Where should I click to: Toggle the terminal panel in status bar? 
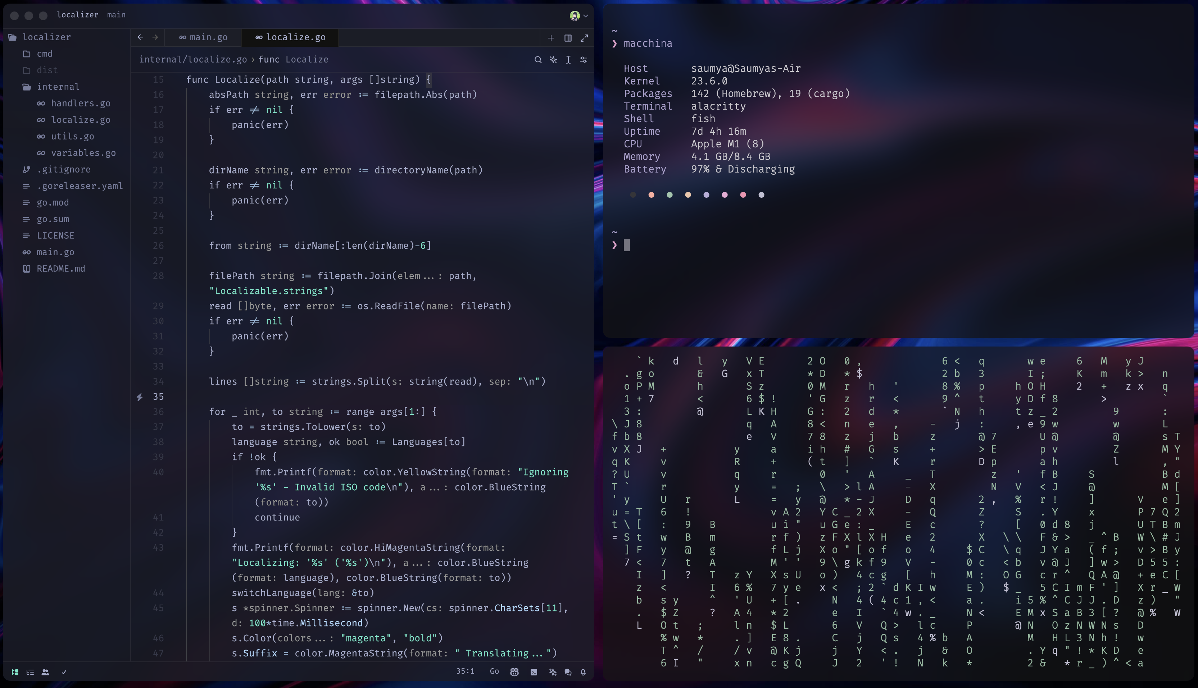[534, 672]
